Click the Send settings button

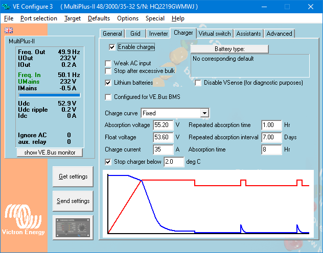tap(73, 201)
